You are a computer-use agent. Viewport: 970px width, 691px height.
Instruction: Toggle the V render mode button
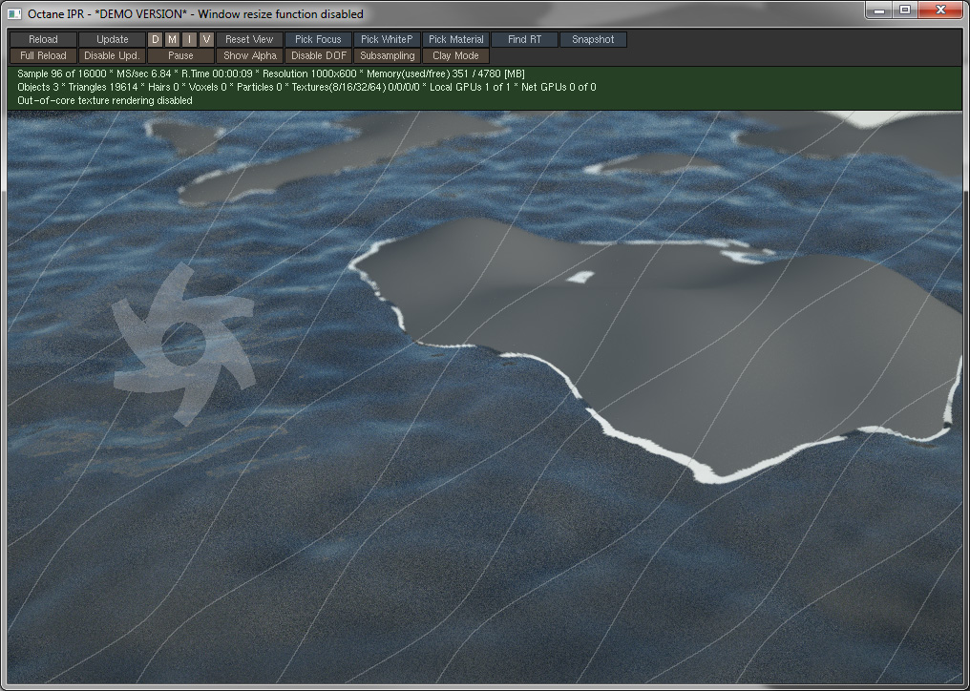(206, 39)
